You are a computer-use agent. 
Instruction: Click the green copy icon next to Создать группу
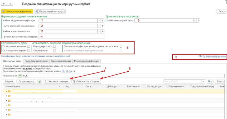(40, 81)
